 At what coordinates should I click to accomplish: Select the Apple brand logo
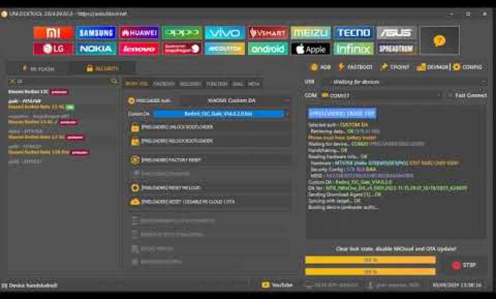click(310, 49)
